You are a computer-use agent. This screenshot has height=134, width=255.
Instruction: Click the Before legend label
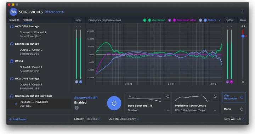(x=212, y=20)
